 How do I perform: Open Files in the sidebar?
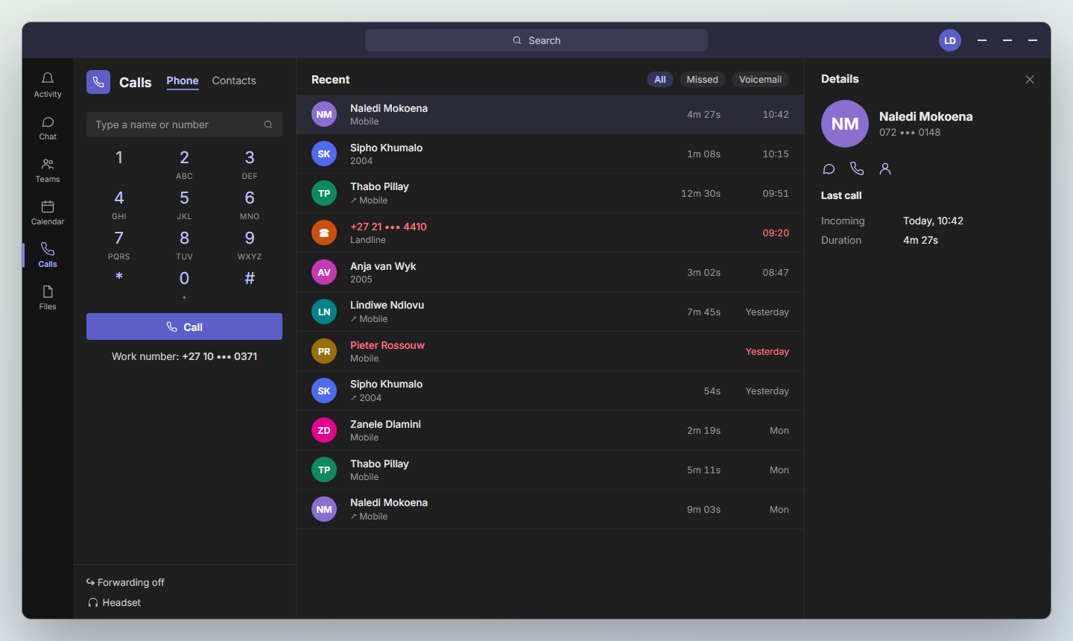point(48,297)
